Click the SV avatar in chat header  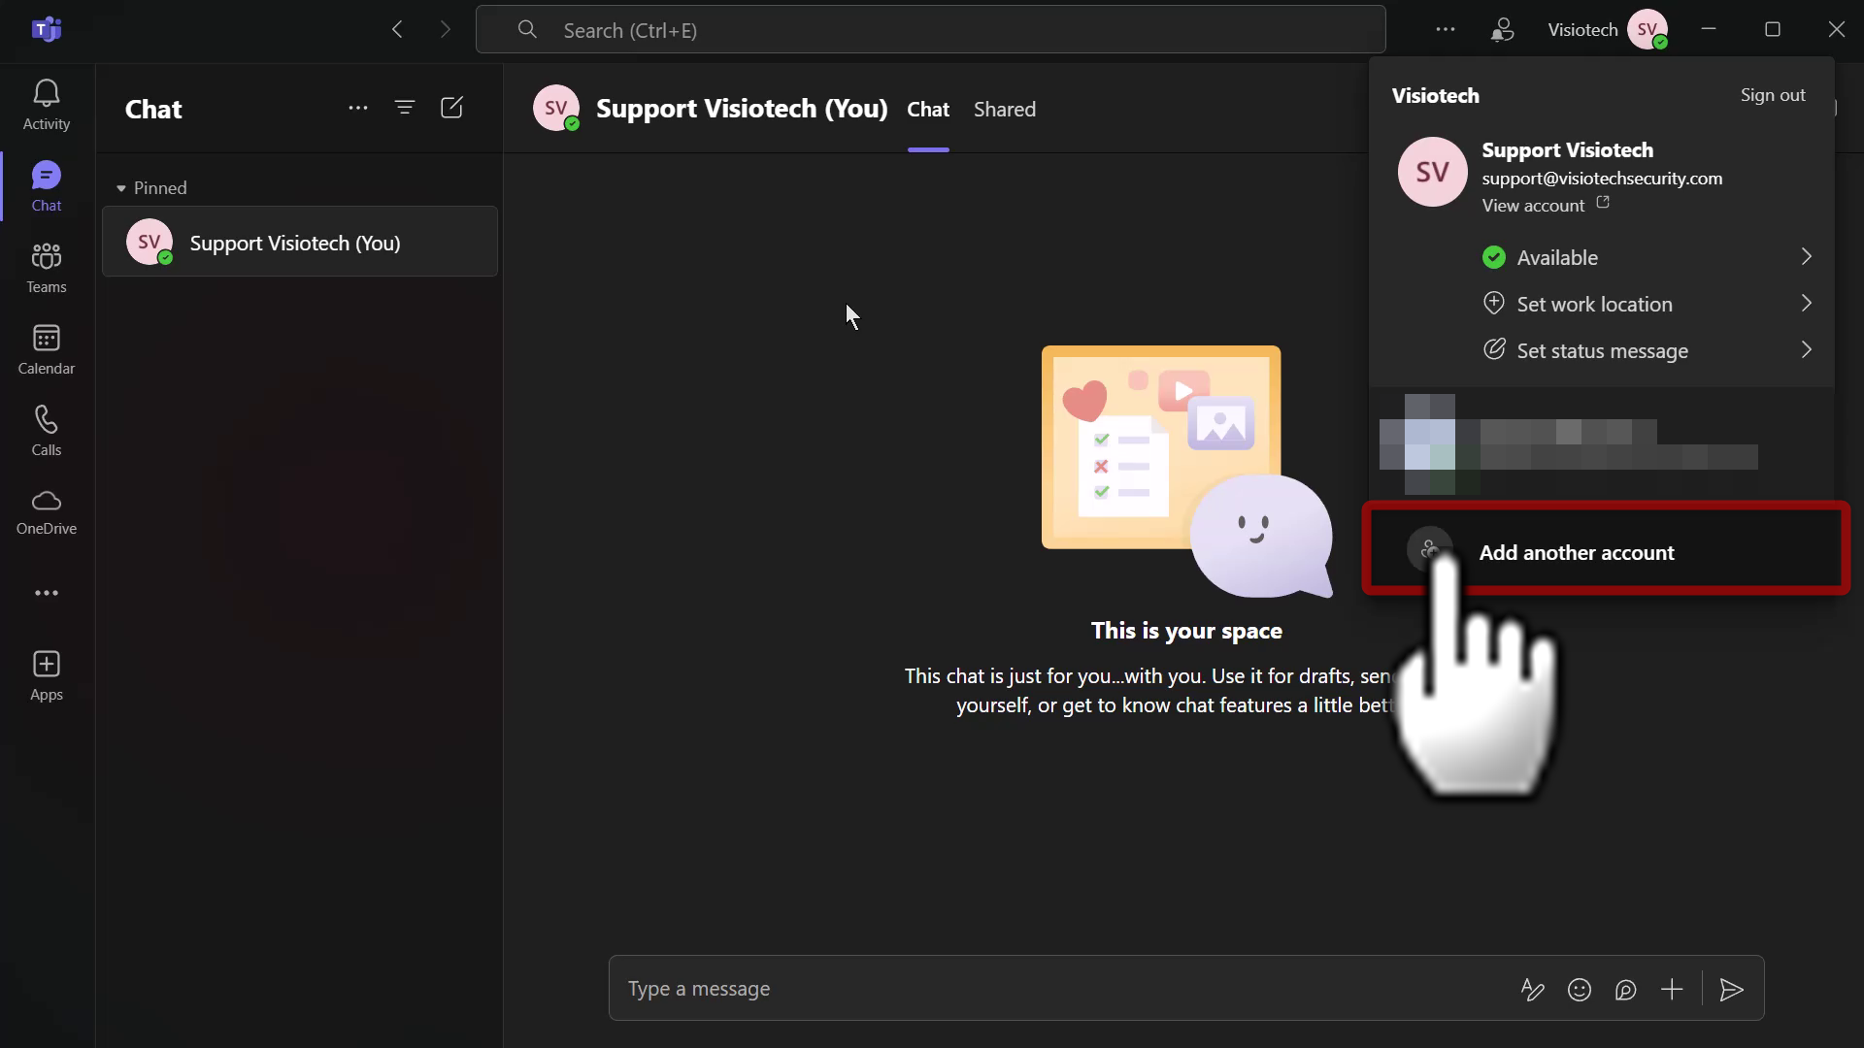coord(556,108)
